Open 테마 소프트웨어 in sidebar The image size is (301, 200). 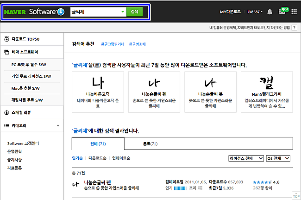point(25,52)
